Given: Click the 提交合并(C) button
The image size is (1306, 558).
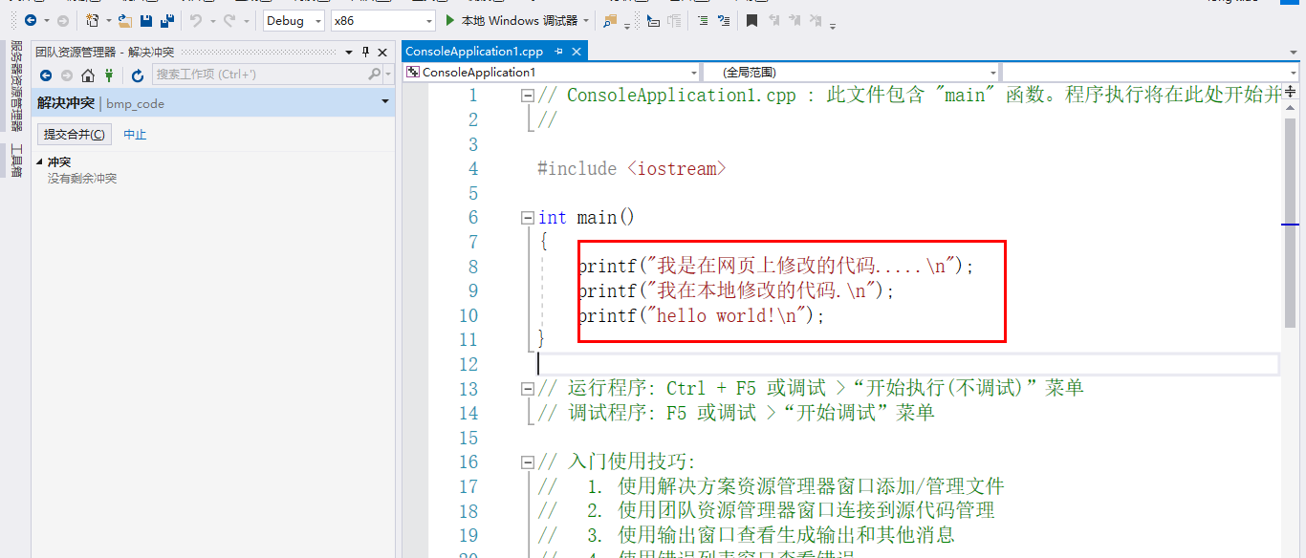Looking at the screenshot, I should pyautogui.click(x=74, y=134).
